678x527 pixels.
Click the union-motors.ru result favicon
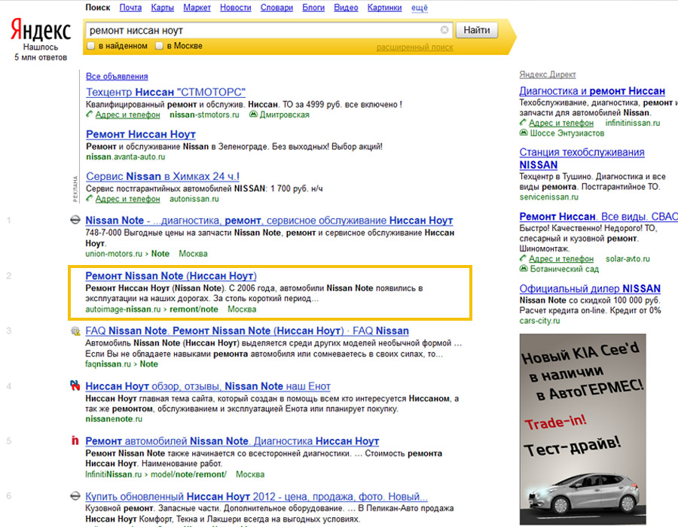[75, 220]
